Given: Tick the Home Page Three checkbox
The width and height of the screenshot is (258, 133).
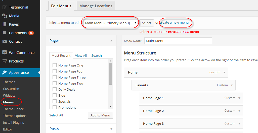Looking at the screenshot, I should pos(55,77).
